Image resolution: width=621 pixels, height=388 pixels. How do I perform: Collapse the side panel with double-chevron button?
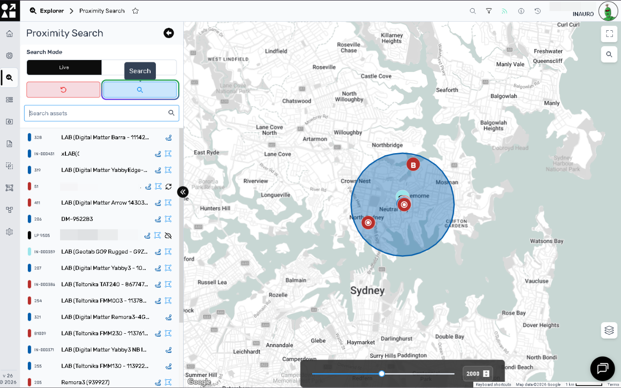click(183, 192)
